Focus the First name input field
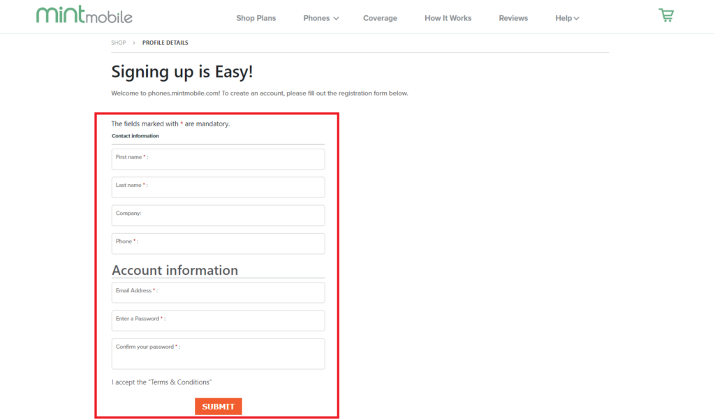Viewport: 715px width, 420px height. (x=218, y=160)
